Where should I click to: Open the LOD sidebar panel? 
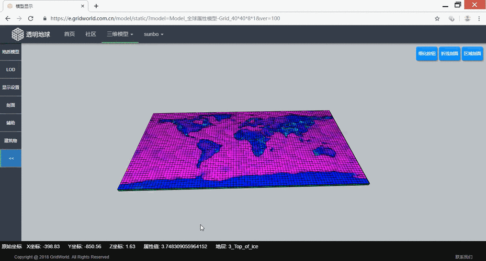click(x=11, y=69)
